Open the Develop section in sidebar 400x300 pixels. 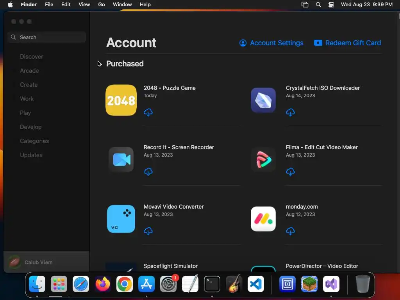(30, 127)
